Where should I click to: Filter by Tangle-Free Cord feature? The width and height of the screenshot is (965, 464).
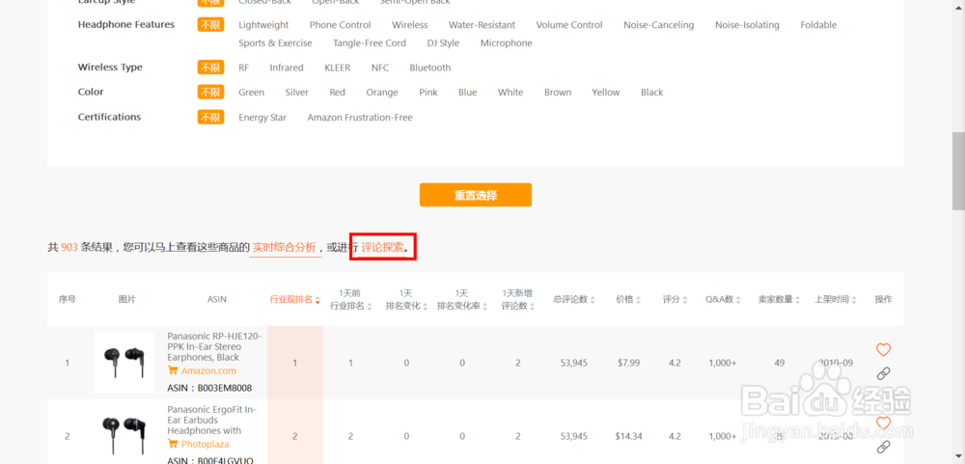[x=370, y=43]
